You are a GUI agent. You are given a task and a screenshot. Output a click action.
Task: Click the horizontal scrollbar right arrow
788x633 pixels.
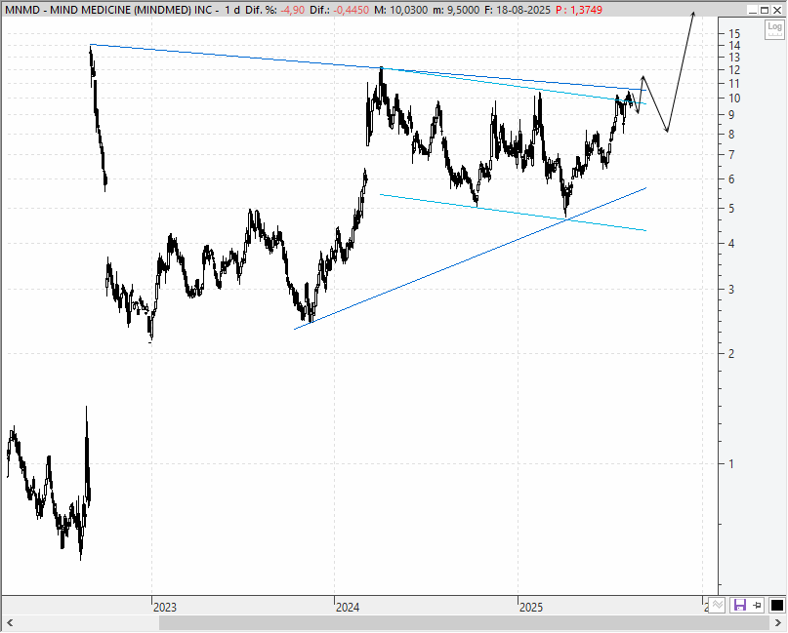[x=778, y=623]
